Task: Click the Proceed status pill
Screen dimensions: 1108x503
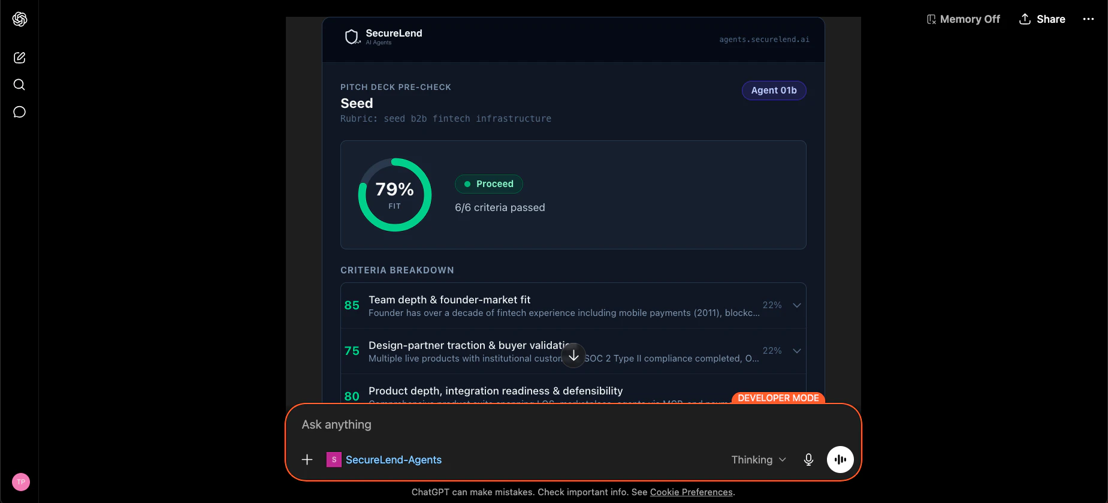Action: coord(489,184)
